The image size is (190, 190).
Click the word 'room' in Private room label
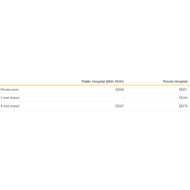tap(15, 90)
